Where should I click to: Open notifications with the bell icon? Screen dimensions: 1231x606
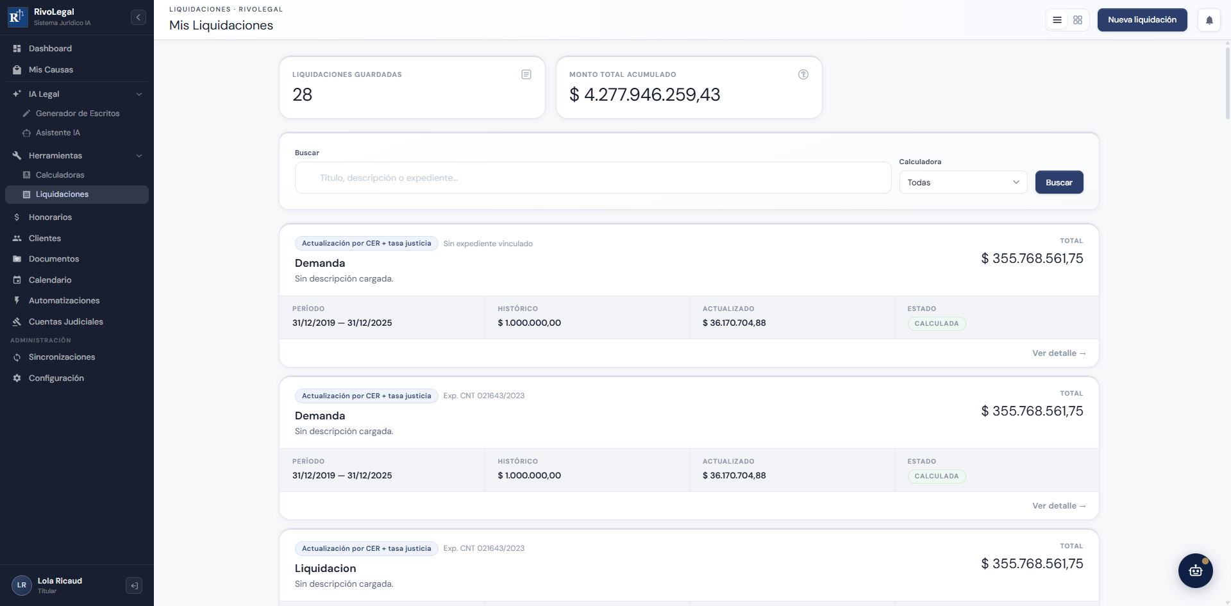1209,20
